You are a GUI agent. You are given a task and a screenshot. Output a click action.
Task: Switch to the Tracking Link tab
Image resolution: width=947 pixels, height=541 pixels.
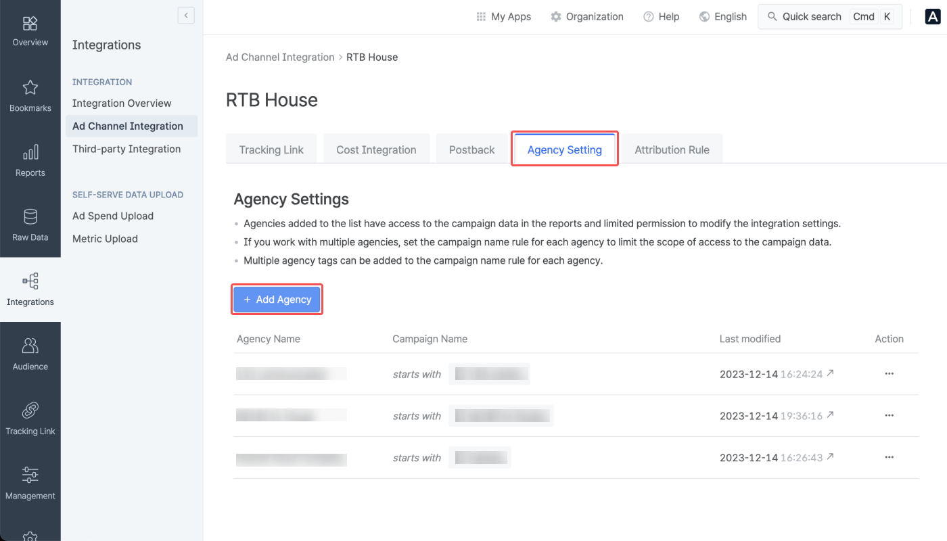coord(271,149)
